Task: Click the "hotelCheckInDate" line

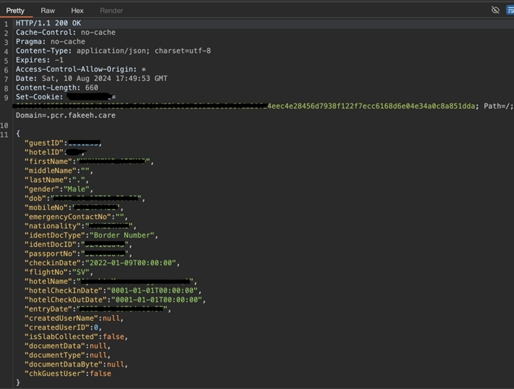Action: (x=113, y=290)
